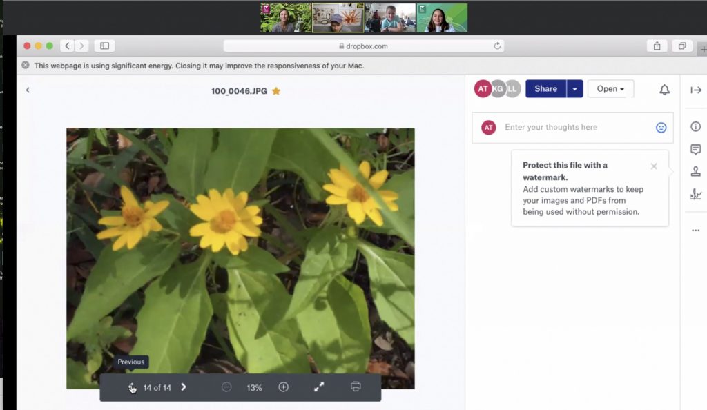
Task: Go to next image with right chevron
Action: pos(184,387)
